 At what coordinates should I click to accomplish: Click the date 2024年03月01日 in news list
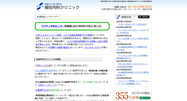click(x=124, y=36)
